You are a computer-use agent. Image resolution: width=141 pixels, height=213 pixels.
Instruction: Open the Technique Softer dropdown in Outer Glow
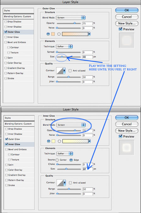[x=64, y=46]
